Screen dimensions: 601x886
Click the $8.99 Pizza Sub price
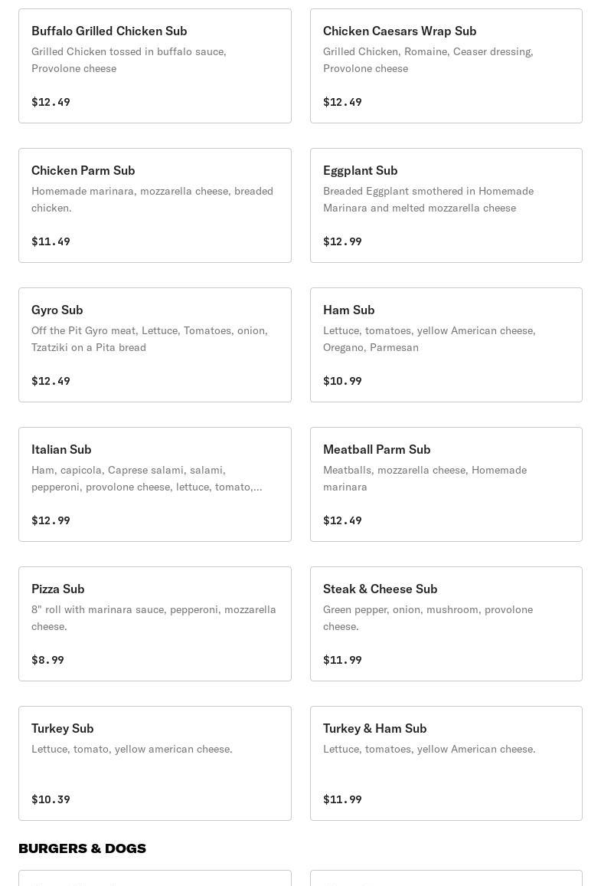click(47, 660)
